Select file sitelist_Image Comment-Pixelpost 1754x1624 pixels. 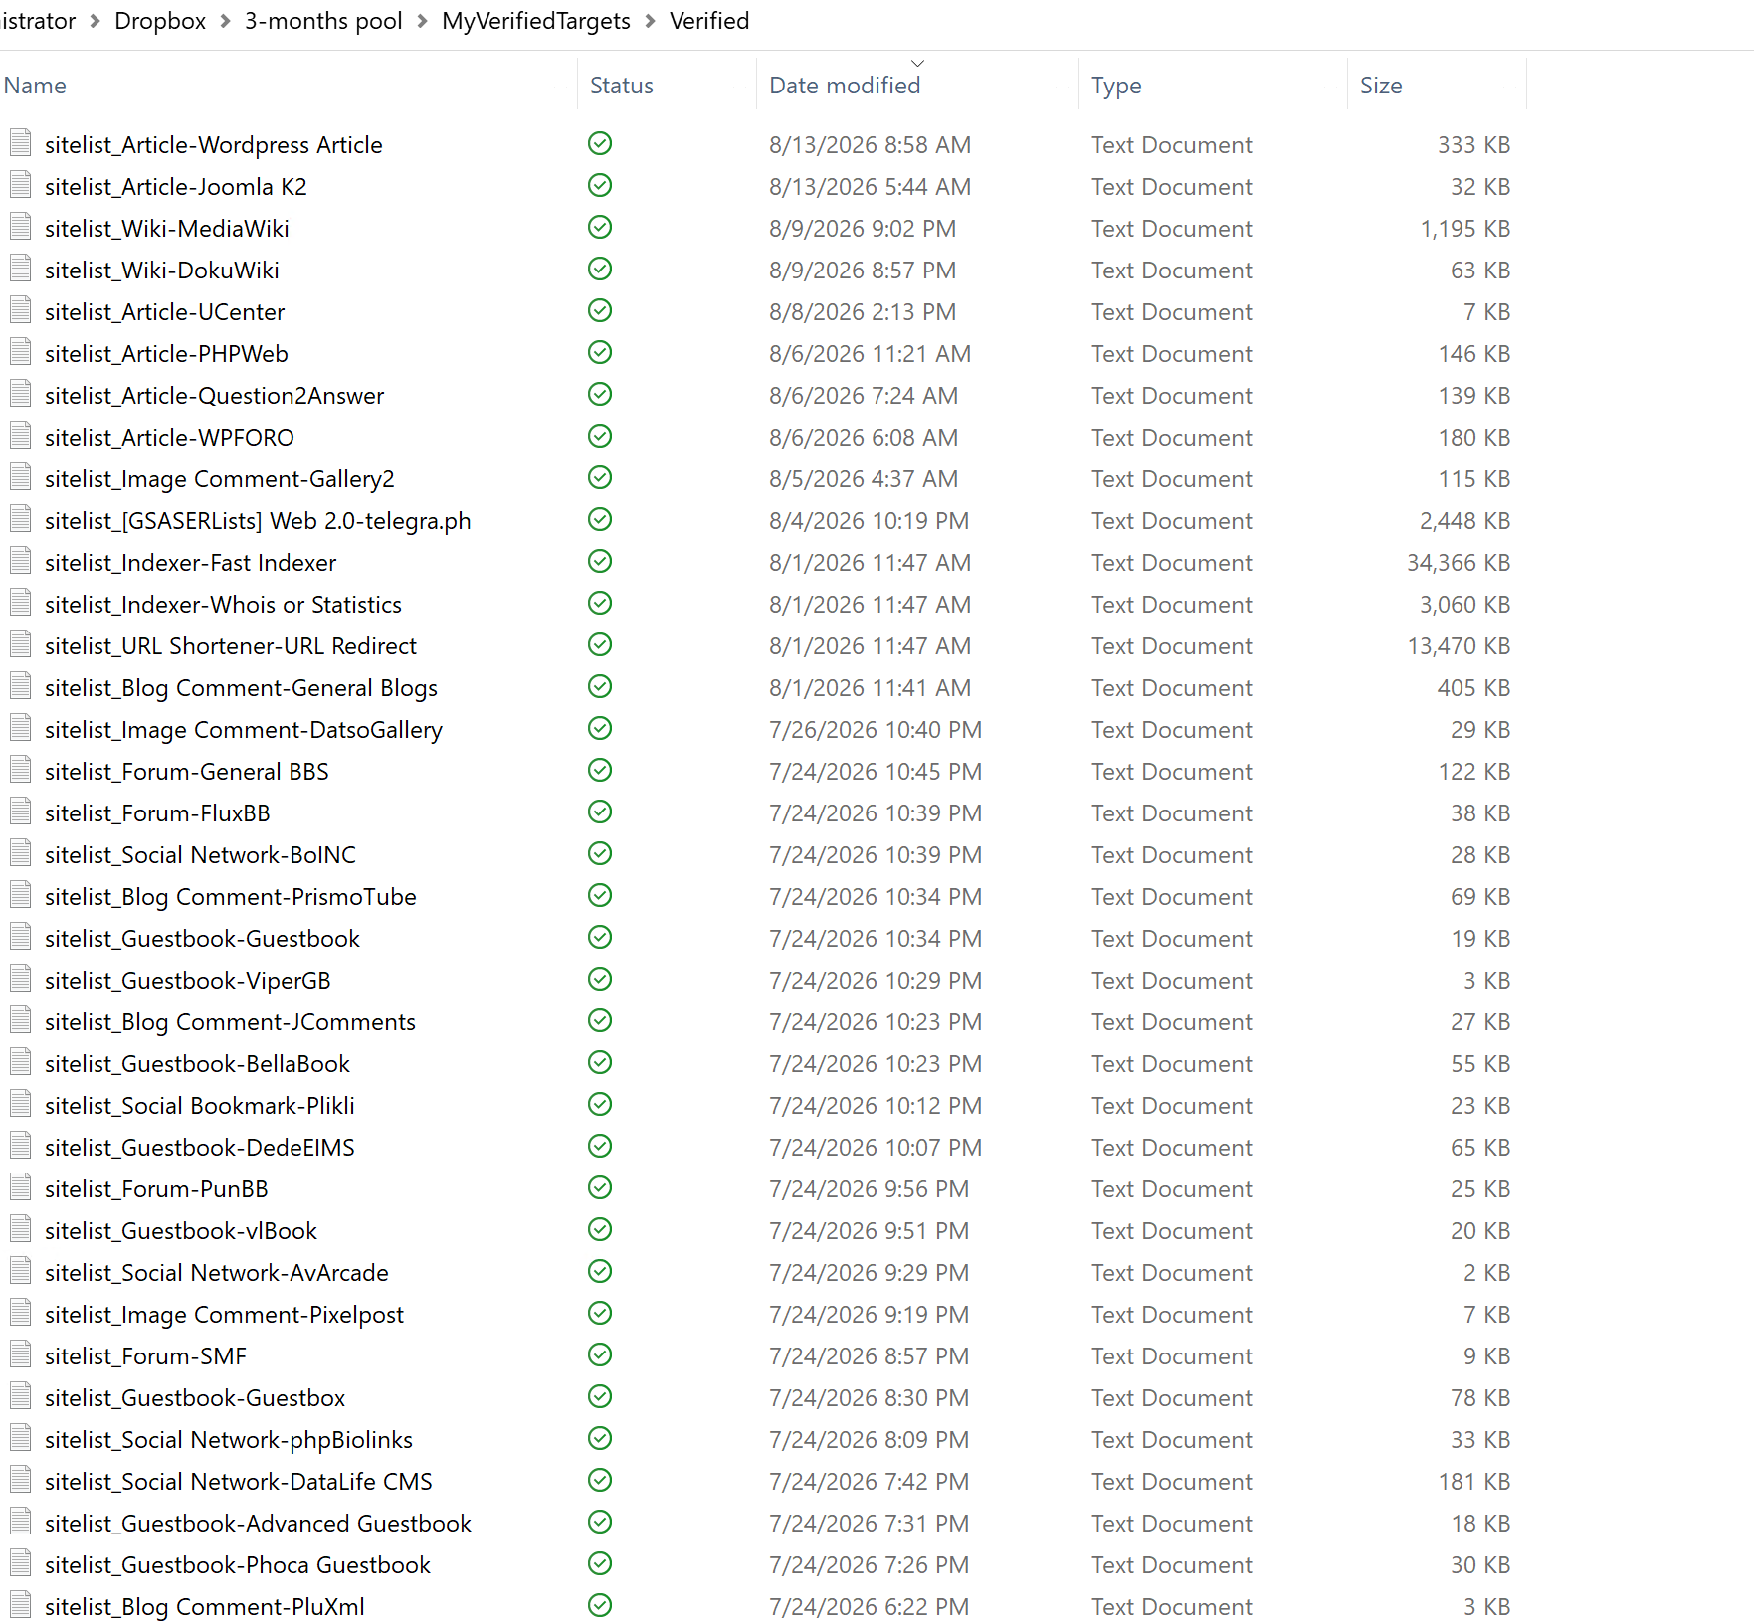(x=224, y=1314)
